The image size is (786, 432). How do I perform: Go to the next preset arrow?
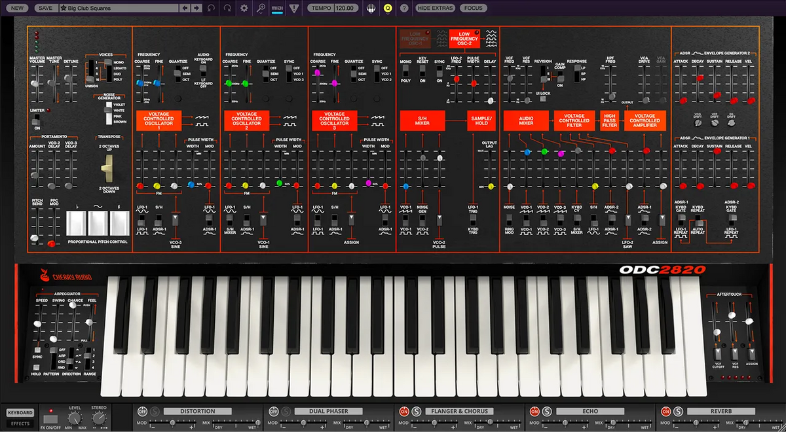(196, 8)
